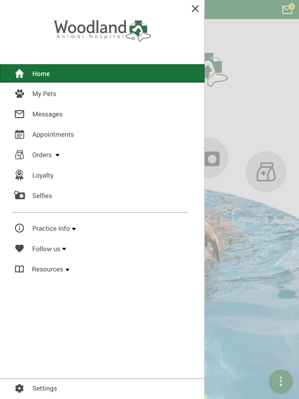299x399 pixels.
Task: Expand the Resources dropdown arrow
Action: click(68, 270)
